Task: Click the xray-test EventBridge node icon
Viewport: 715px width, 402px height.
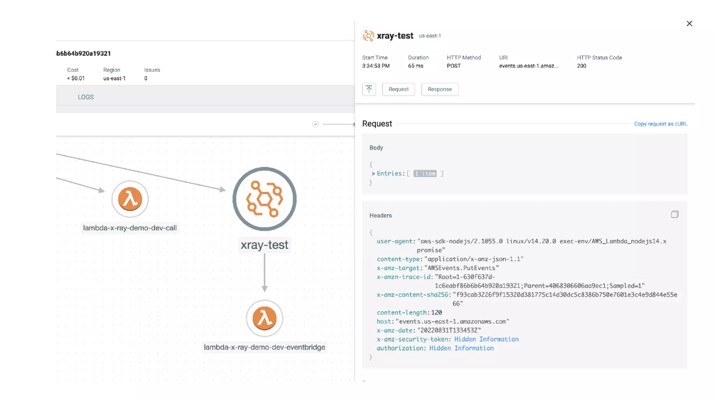Action: [264, 199]
